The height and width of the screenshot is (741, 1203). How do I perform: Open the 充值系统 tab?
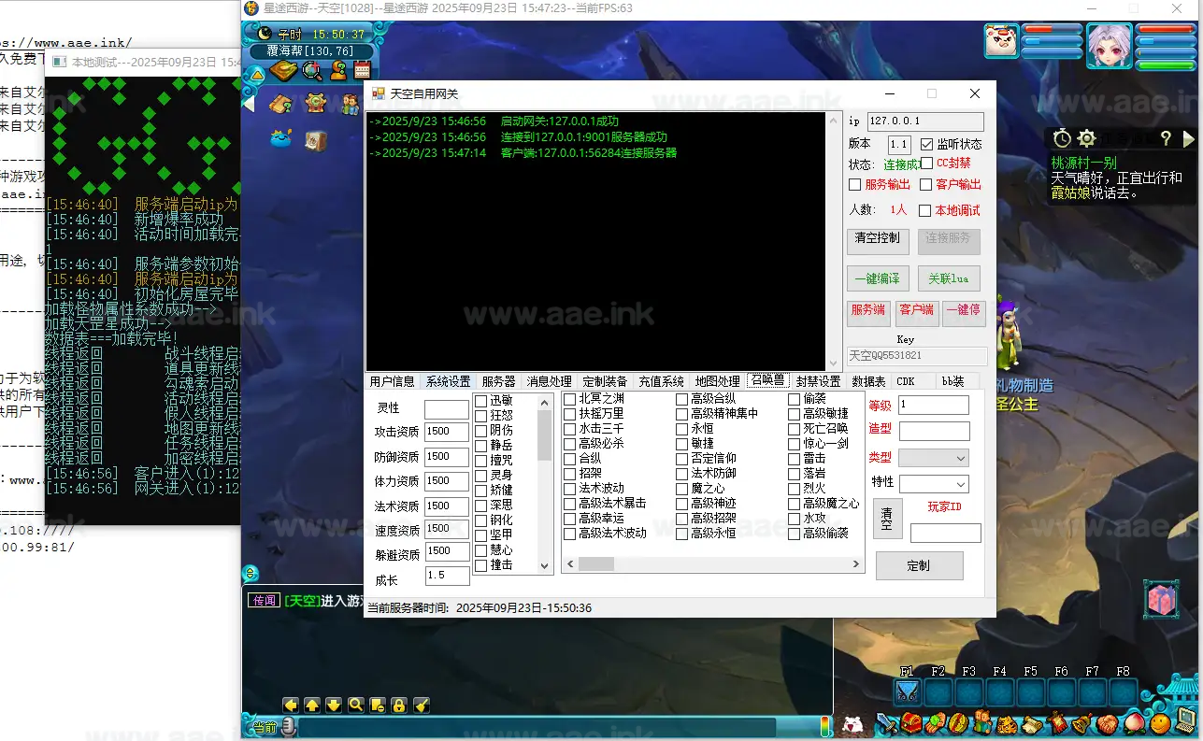[661, 381]
